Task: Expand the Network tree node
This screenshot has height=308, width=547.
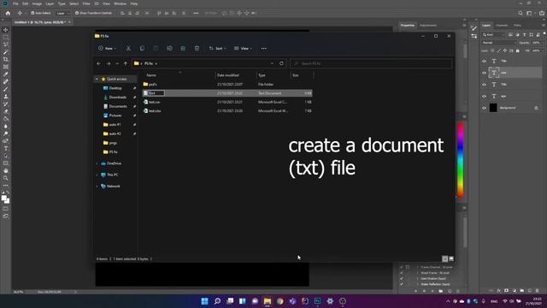Action: coord(97,187)
